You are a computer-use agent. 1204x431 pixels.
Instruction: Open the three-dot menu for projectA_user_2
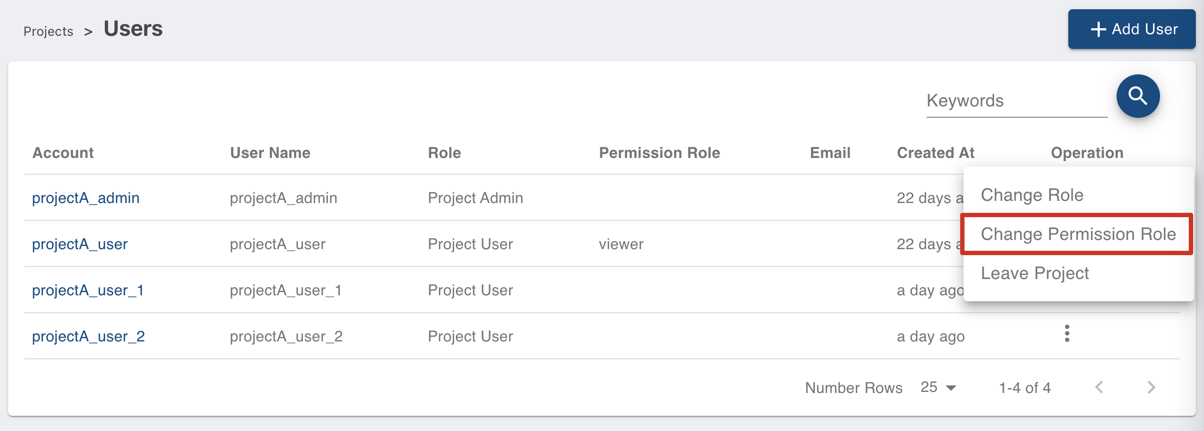pyautogui.click(x=1067, y=333)
